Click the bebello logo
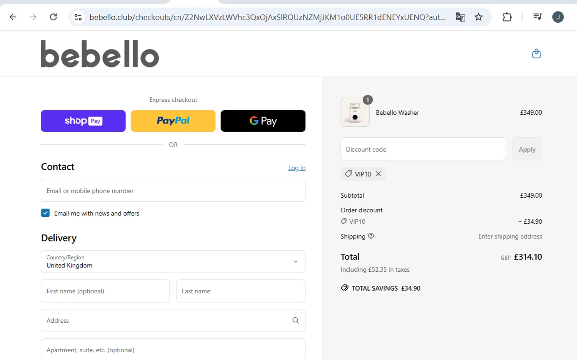 click(x=100, y=54)
